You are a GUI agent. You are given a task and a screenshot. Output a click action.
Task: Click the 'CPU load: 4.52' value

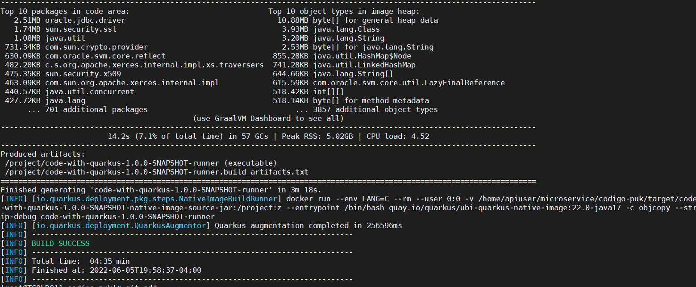point(398,137)
